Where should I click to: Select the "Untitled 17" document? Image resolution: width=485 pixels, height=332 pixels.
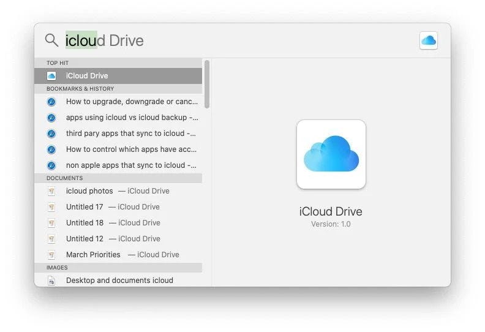tap(118, 207)
